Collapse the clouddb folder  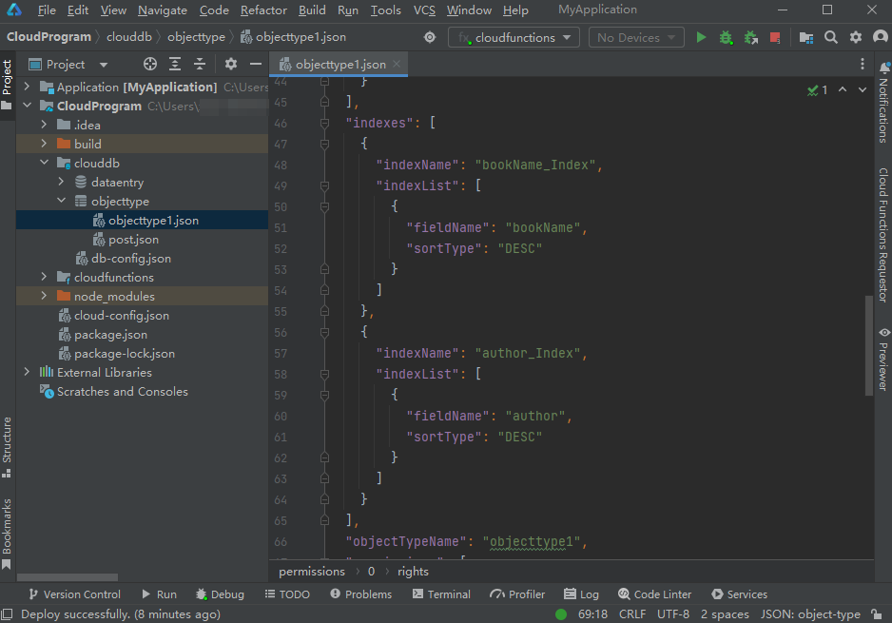coord(44,163)
